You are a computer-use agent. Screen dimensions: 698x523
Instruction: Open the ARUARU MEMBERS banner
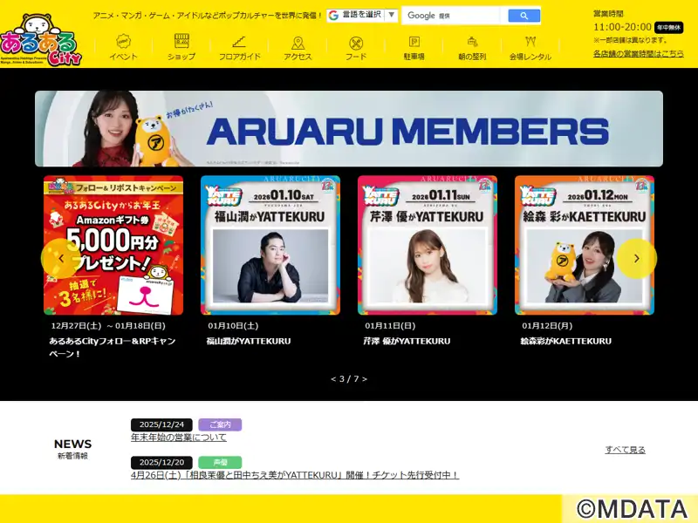coord(349,129)
